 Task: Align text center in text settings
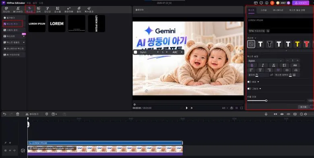260,70
